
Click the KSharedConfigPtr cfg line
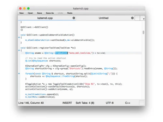[56, 66]
